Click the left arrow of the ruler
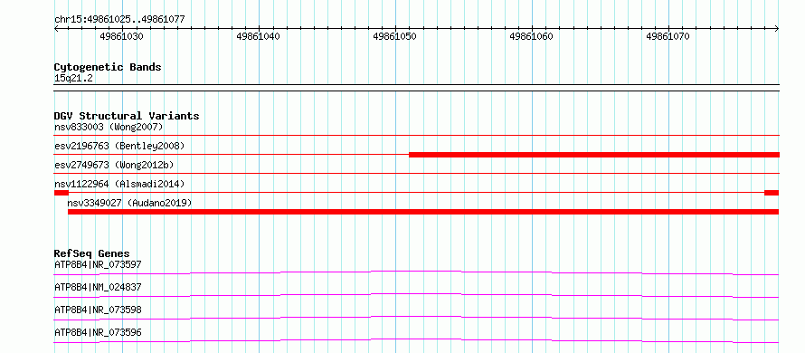The height and width of the screenshot is (353, 805). point(56,29)
